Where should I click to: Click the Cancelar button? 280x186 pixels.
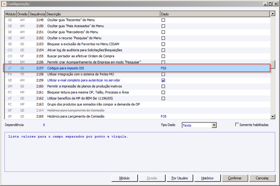[x=262, y=178]
